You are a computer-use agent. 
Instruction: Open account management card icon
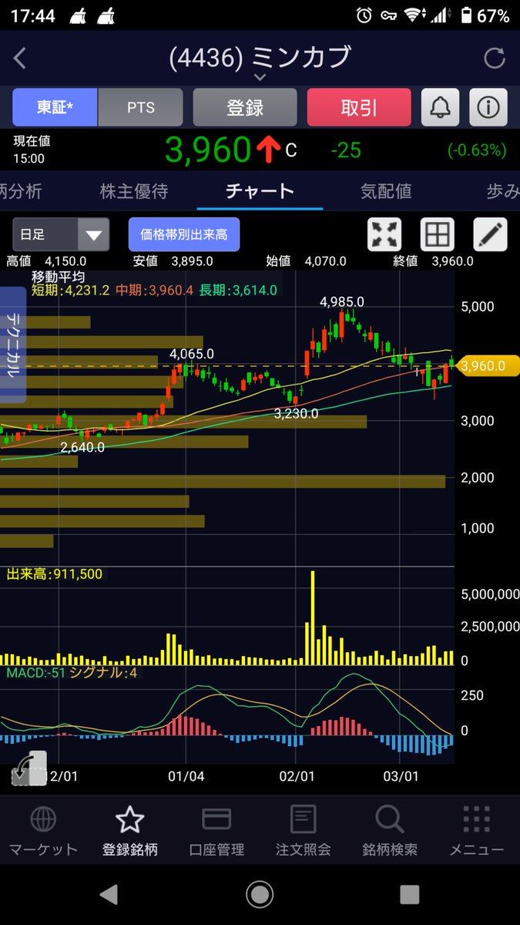(216, 819)
